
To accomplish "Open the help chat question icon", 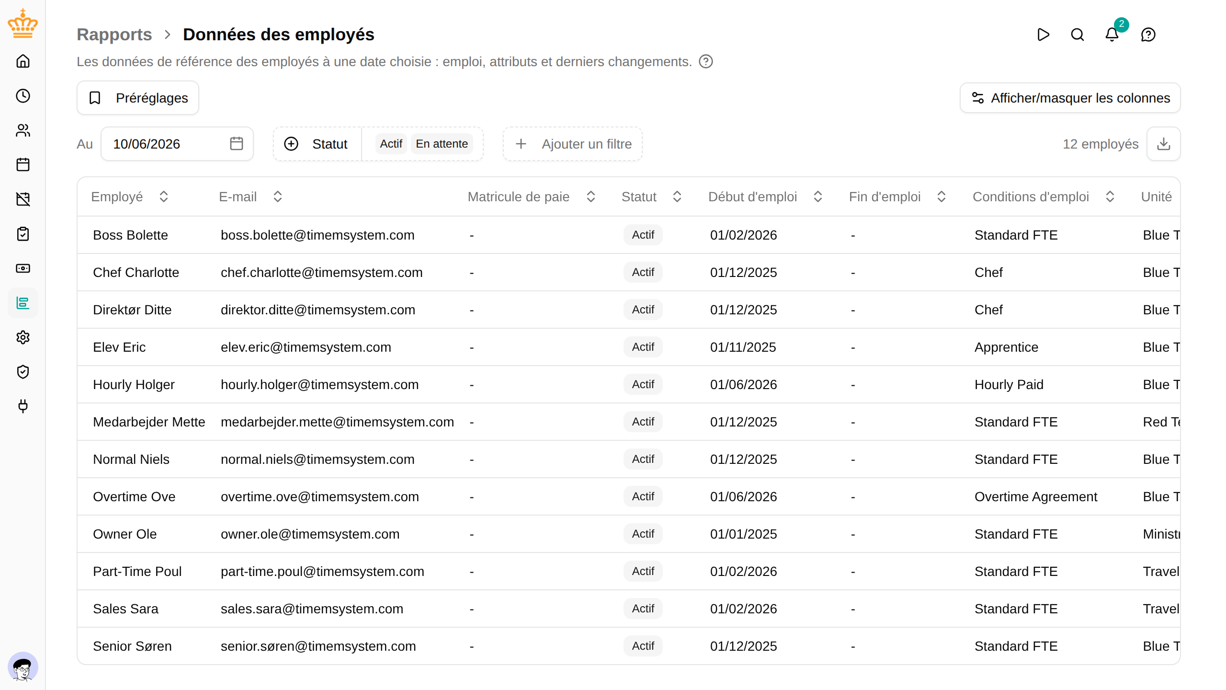I will 1148,34.
